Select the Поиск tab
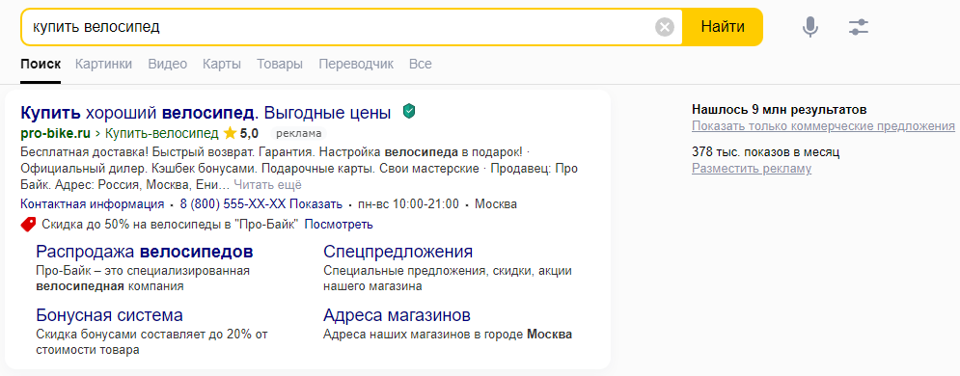 tap(41, 64)
